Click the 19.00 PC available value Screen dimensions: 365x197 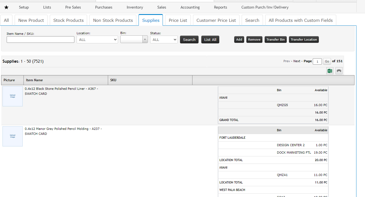tap(320, 153)
